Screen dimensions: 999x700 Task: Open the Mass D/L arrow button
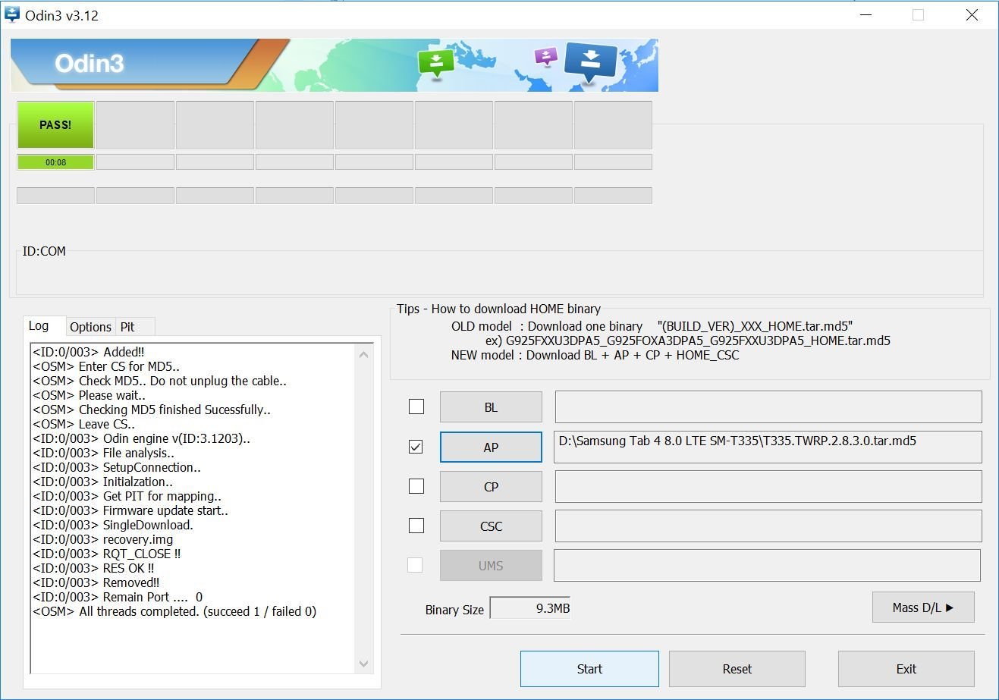[x=923, y=607]
